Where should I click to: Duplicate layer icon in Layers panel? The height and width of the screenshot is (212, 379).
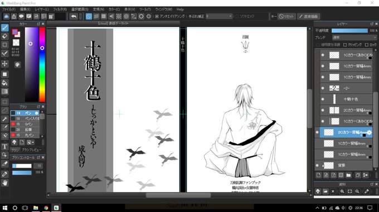coord(358,175)
